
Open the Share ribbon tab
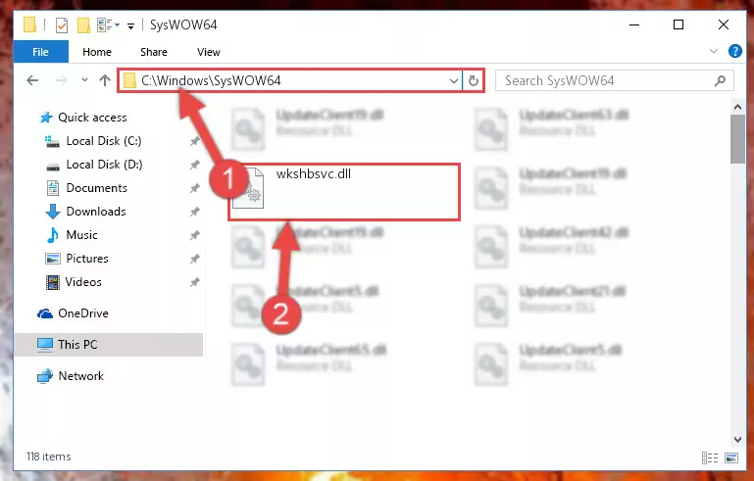[x=154, y=52]
